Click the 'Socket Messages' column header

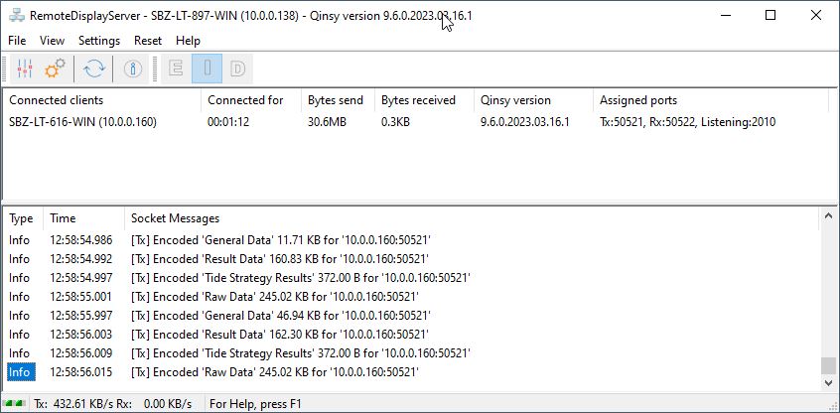tap(175, 218)
